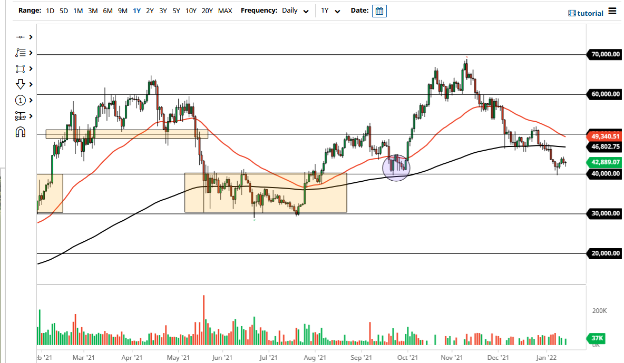The width and height of the screenshot is (624, 363).
Task: Select the rectangle shape tool
Action: pyautogui.click(x=21, y=68)
